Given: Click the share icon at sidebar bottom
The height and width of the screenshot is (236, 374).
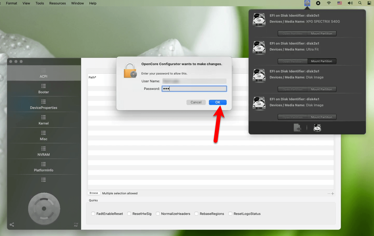Looking at the screenshot, I should click(x=12, y=225).
